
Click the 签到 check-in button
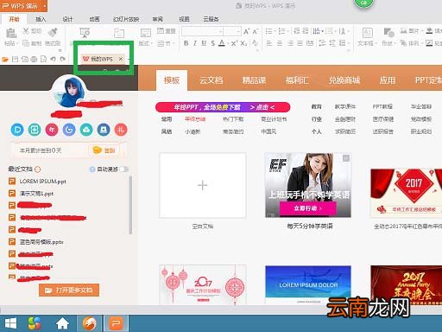point(104,150)
